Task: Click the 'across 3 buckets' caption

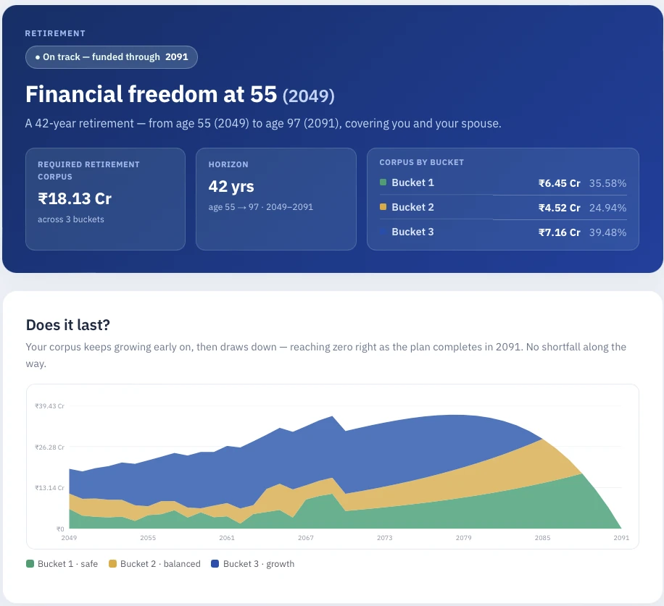Action: (71, 219)
